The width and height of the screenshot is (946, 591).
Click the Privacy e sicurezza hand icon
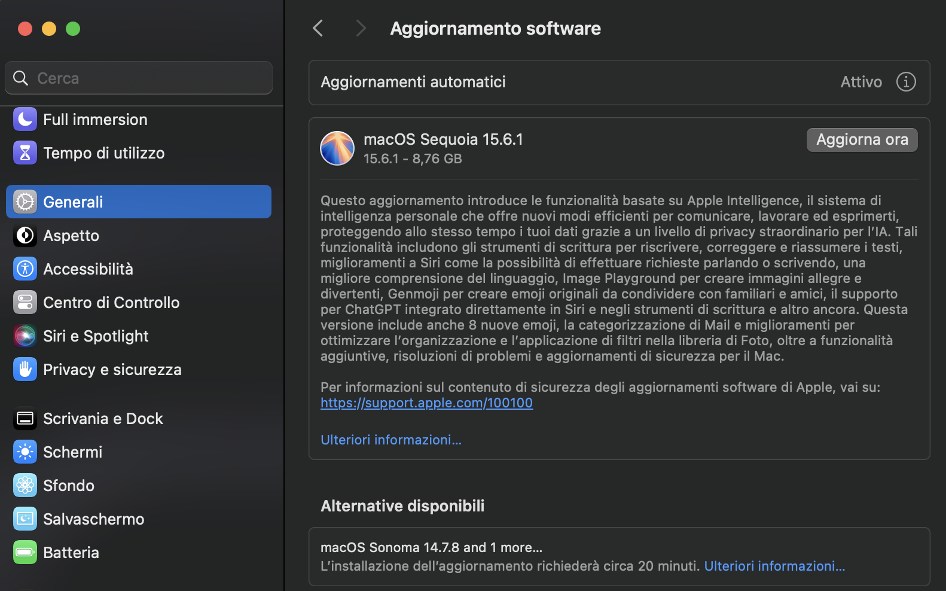pos(25,370)
